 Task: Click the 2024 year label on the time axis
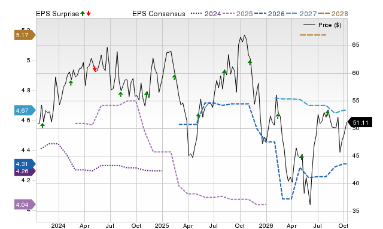pos(59,225)
